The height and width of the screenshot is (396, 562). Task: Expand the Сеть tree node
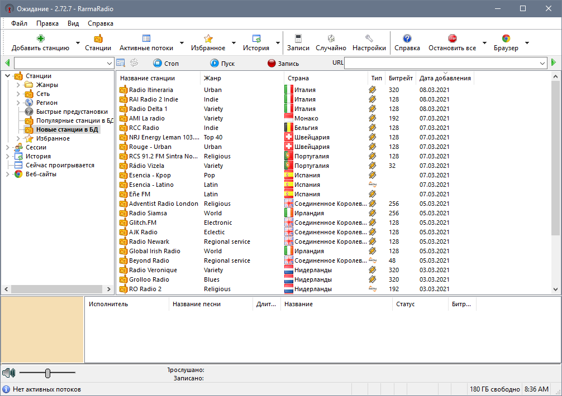[x=18, y=94]
